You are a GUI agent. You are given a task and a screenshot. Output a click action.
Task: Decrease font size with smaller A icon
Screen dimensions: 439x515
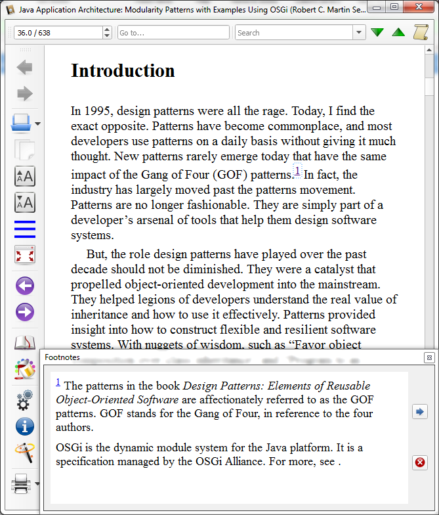coord(25,202)
